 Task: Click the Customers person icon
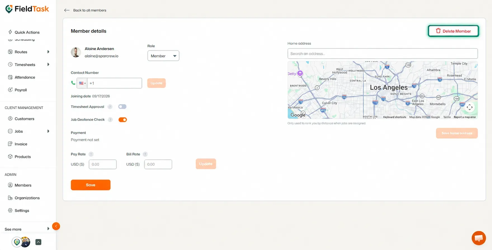click(10, 119)
